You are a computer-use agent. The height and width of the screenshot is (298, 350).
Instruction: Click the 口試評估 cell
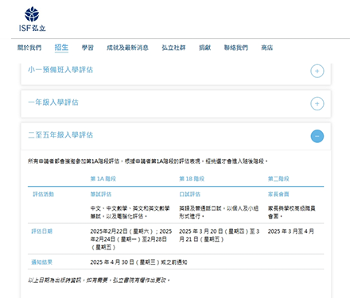(x=189, y=194)
